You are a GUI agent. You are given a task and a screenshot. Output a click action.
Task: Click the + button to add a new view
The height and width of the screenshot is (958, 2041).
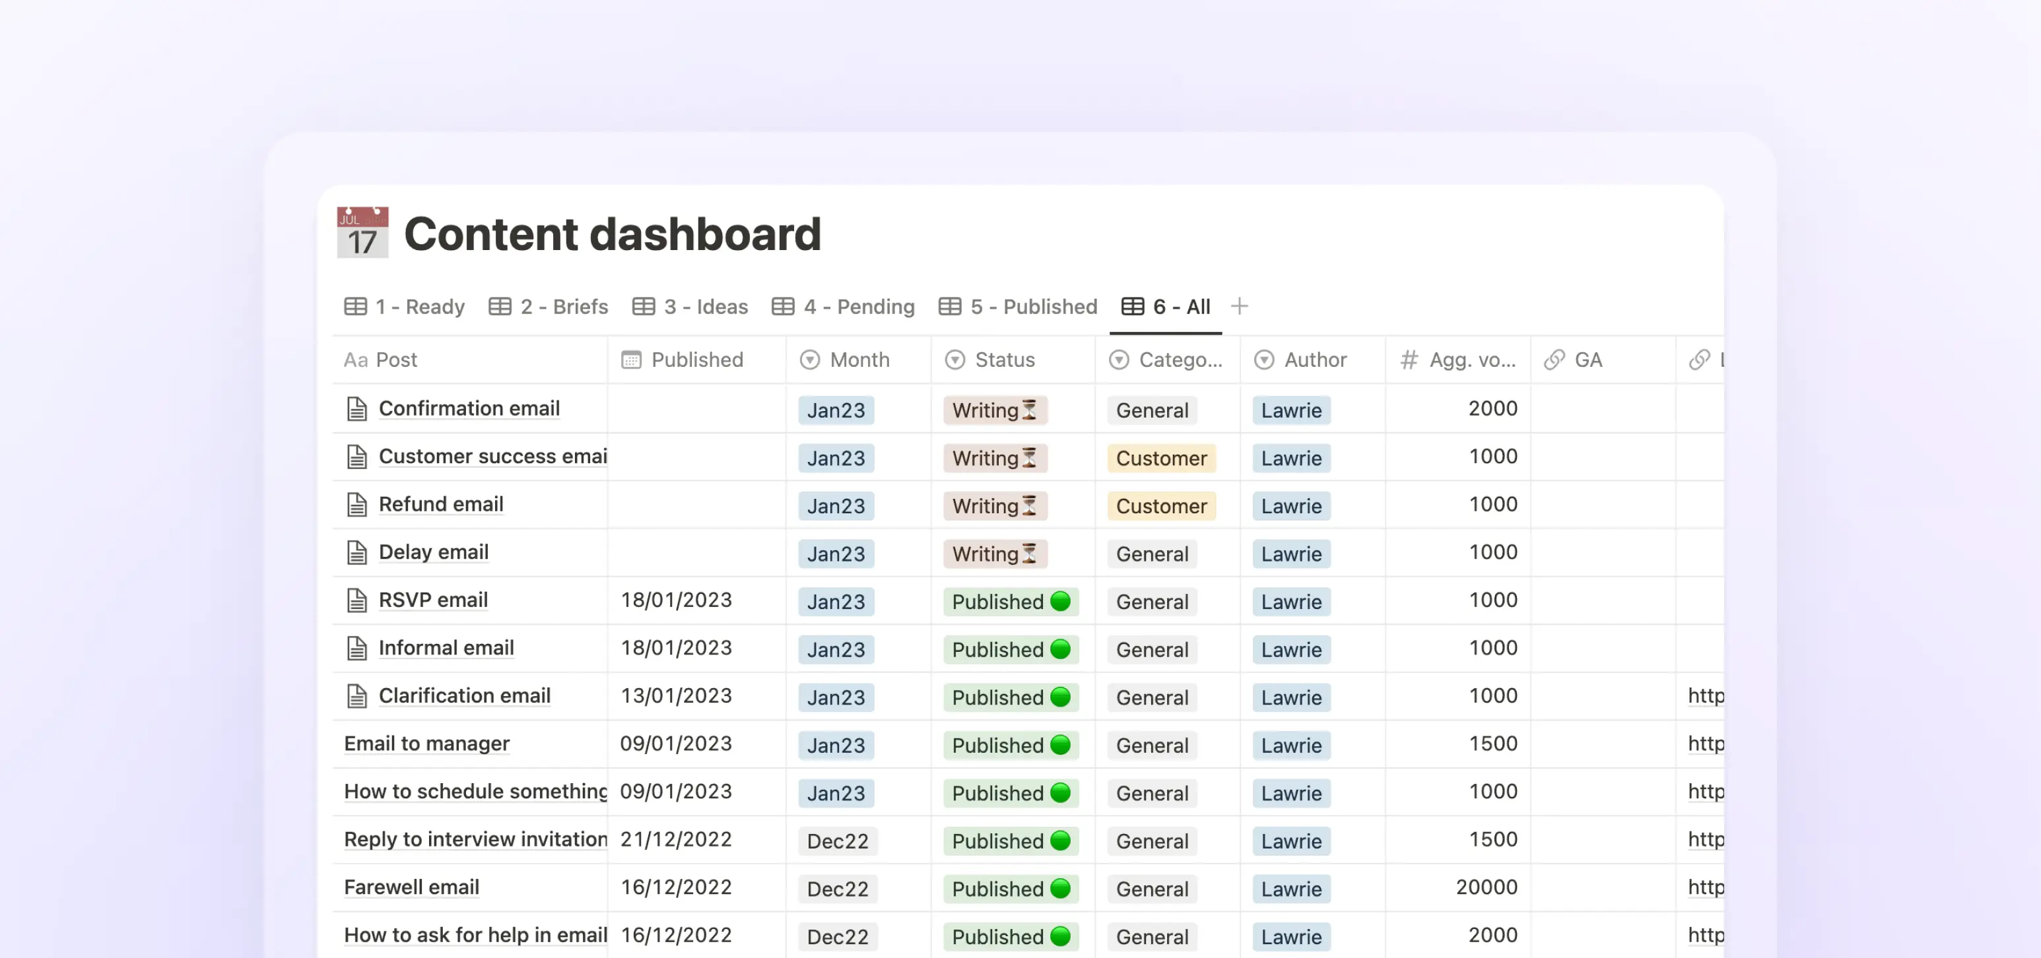coord(1239,306)
